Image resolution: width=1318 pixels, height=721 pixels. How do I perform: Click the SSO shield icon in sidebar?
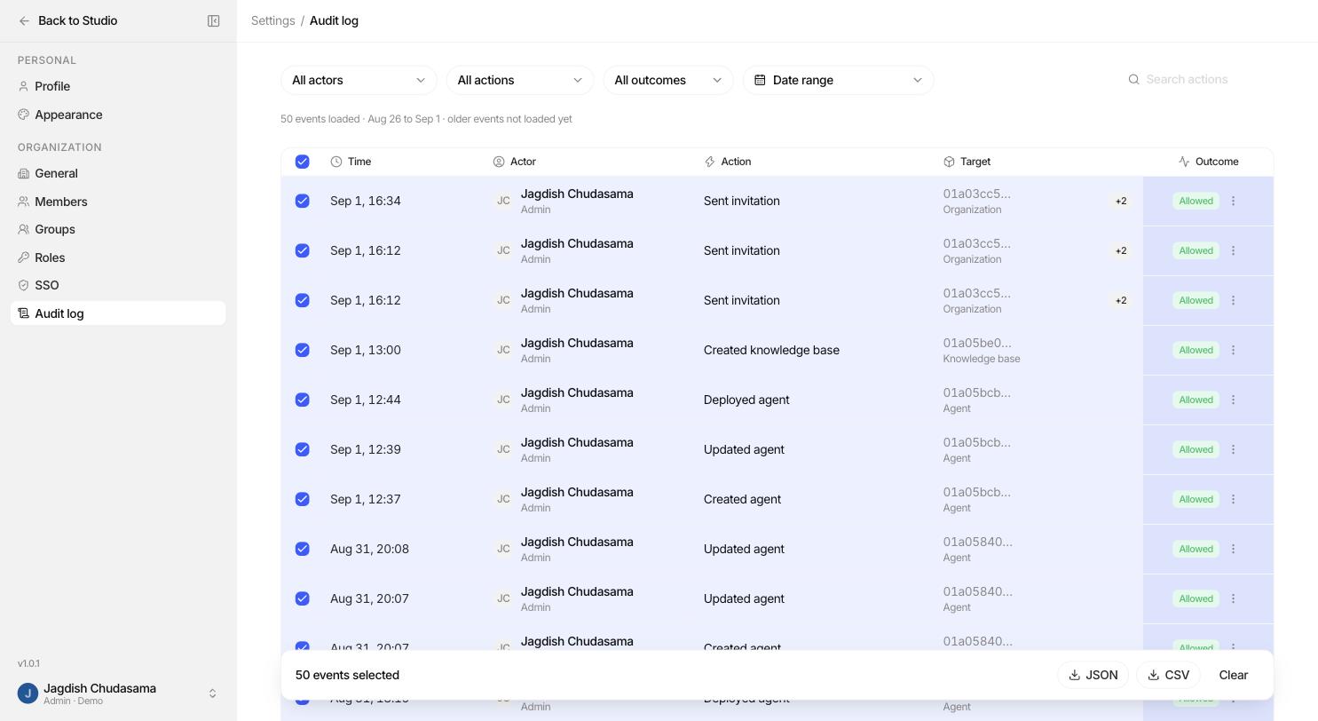(x=23, y=285)
